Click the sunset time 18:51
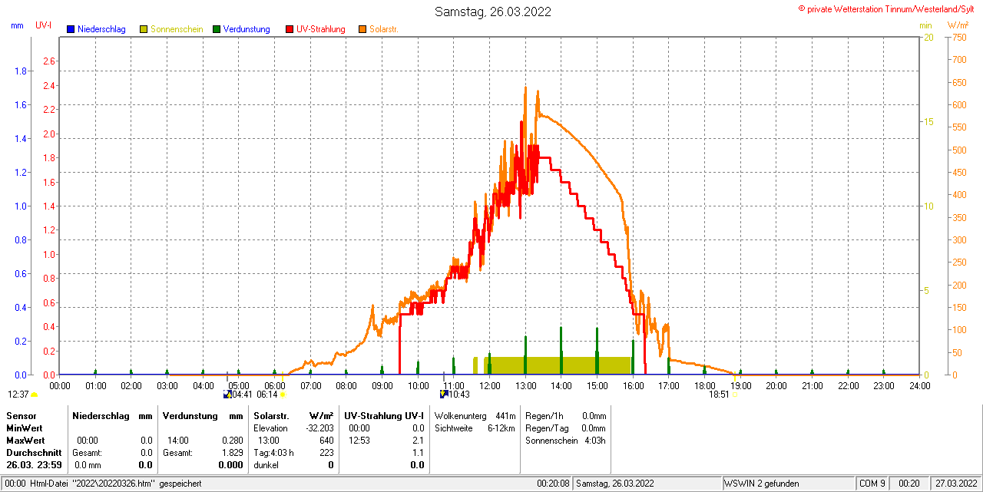Image resolution: width=983 pixels, height=492 pixels. point(719,395)
